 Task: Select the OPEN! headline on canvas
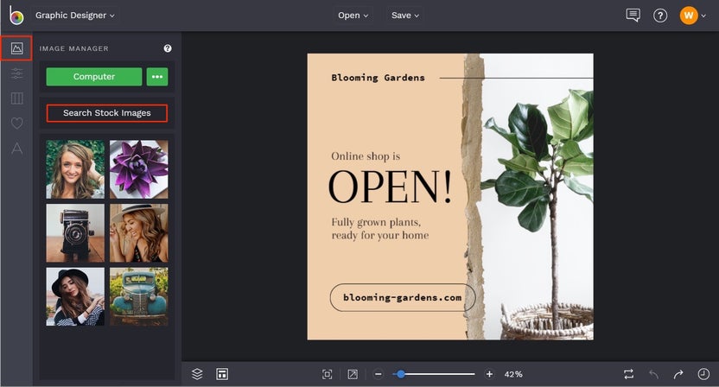391,187
